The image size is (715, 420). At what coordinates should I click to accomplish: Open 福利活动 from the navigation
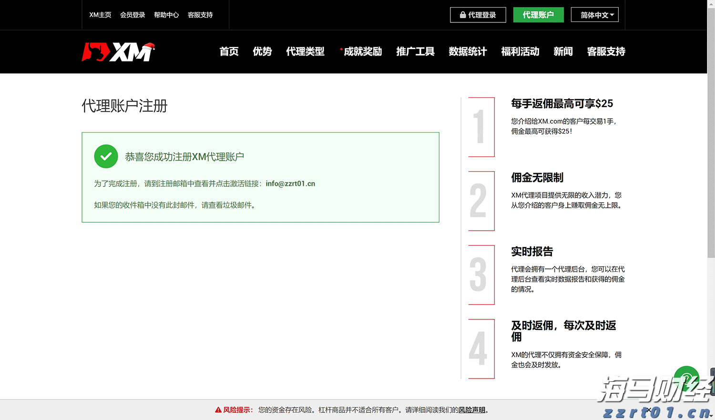(520, 52)
